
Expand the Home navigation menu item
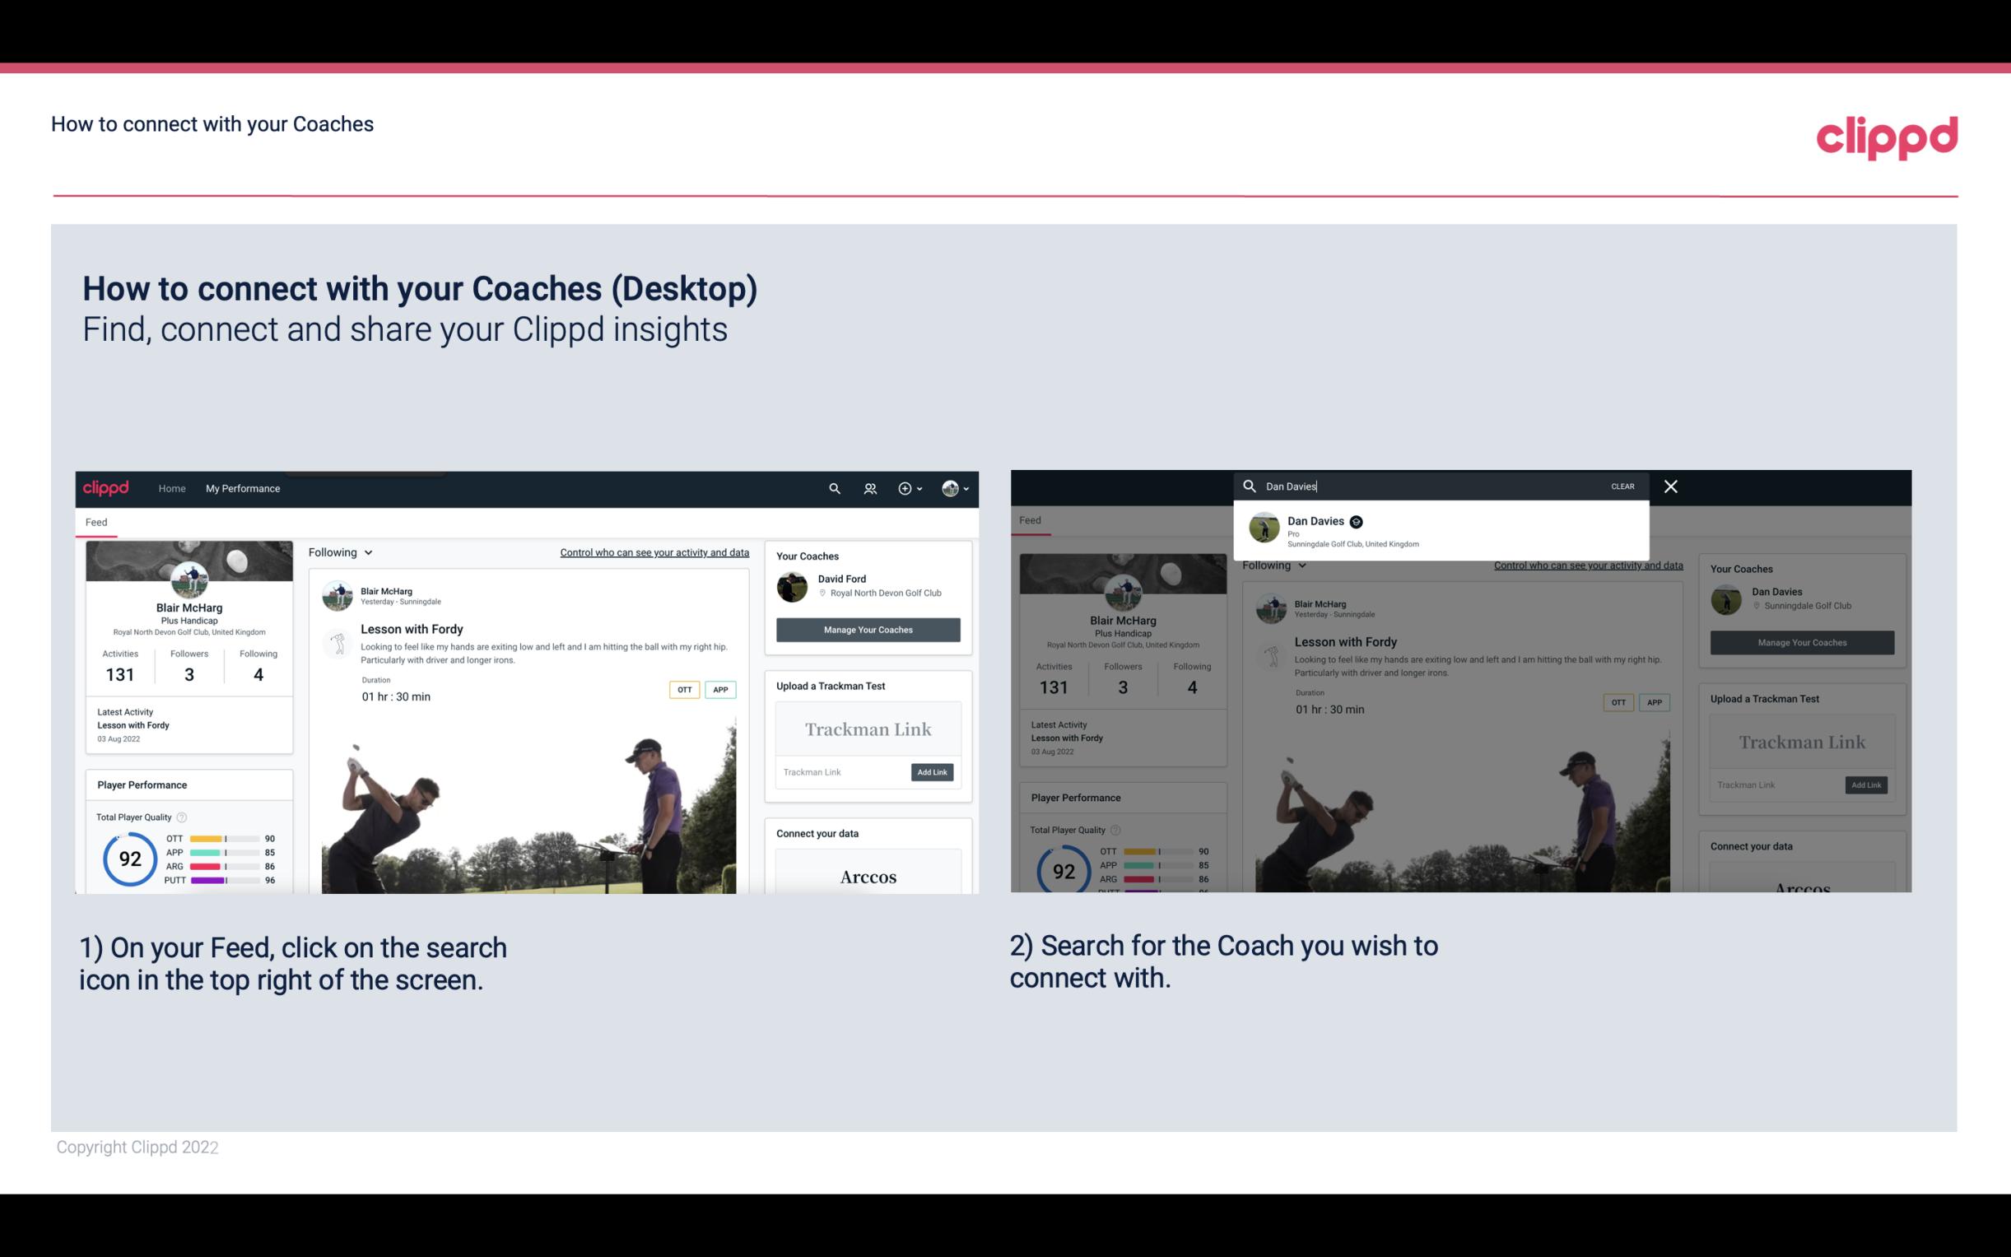point(174,488)
